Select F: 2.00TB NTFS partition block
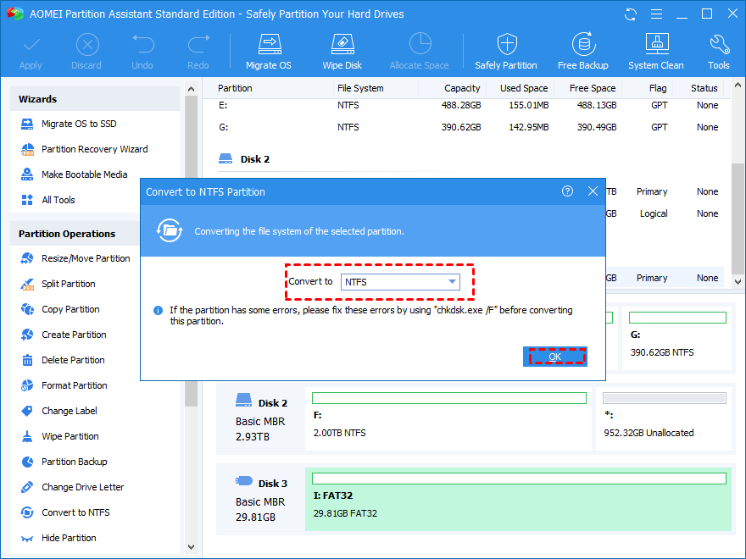This screenshot has height=559, width=746. 448,418
